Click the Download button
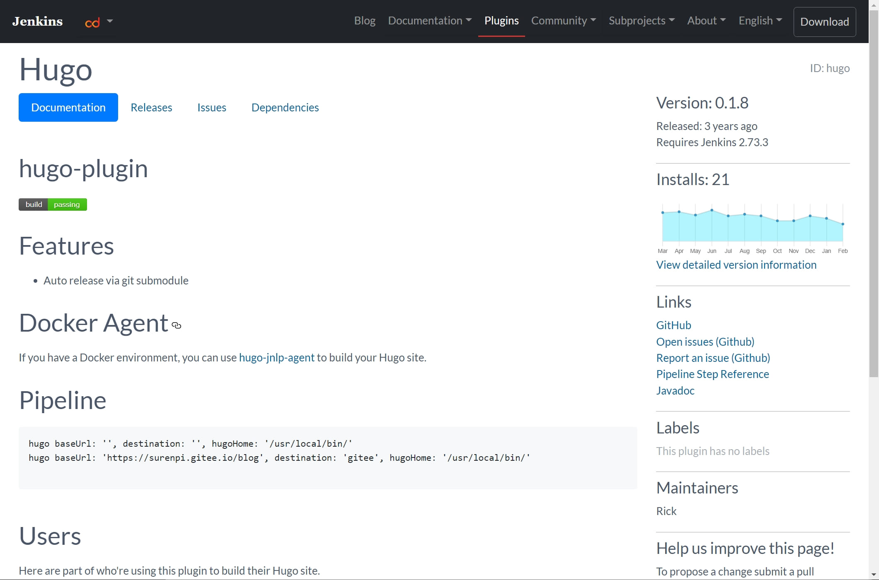 [x=825, y=22]
